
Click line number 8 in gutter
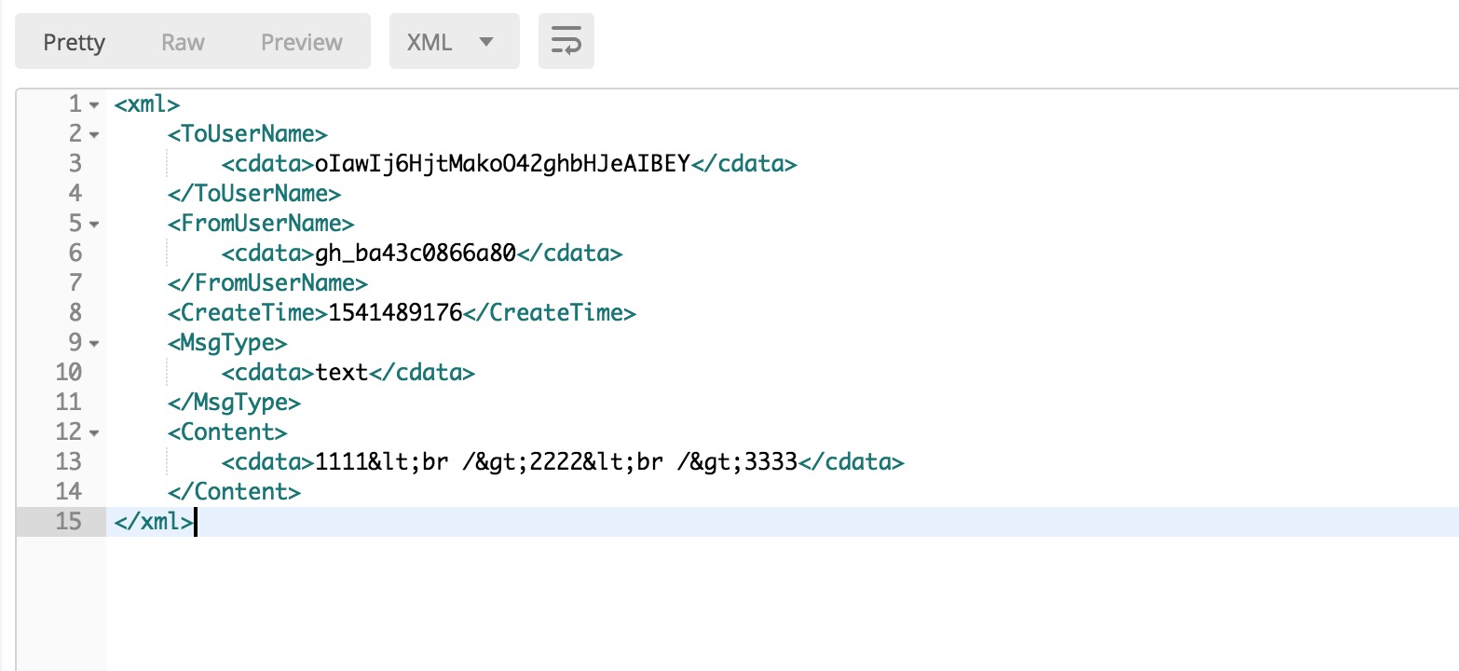click(75, 313)
